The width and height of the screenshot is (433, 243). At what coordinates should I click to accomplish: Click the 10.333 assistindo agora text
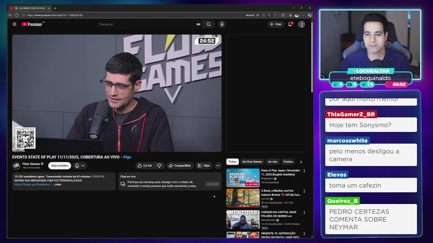[29, 177]
